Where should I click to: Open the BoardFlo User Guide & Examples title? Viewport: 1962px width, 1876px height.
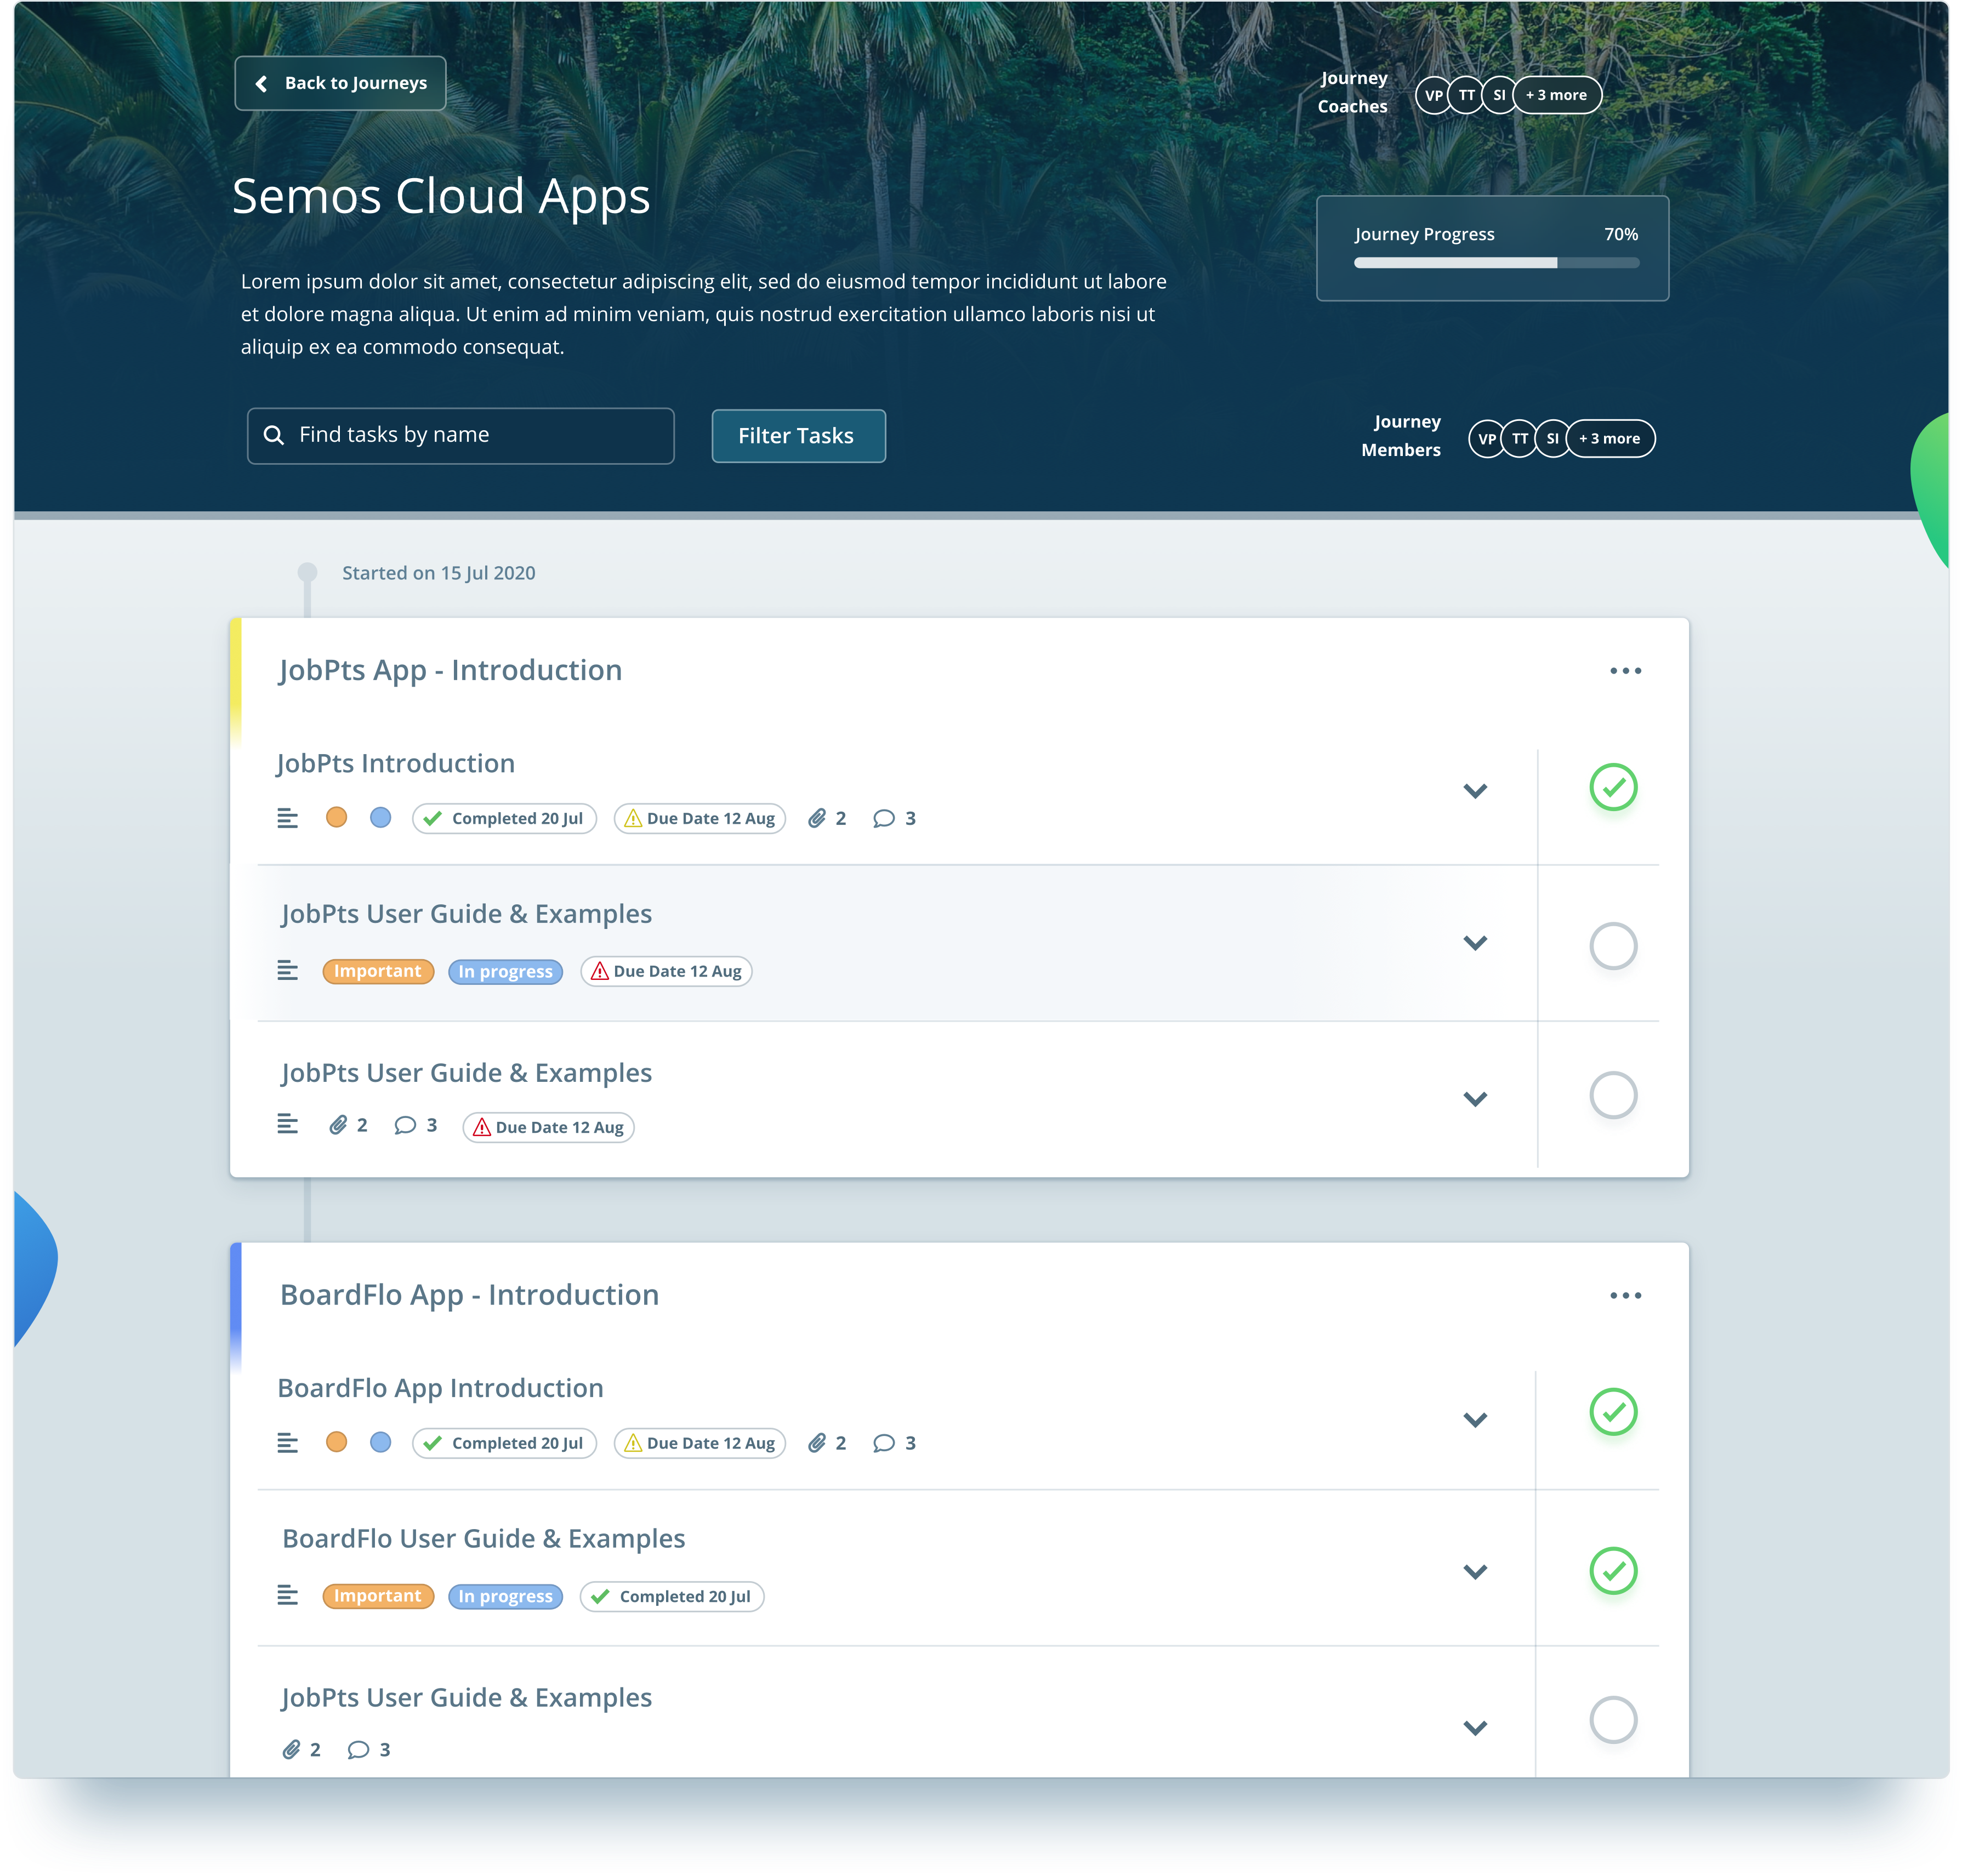(x=483, y=1538)
